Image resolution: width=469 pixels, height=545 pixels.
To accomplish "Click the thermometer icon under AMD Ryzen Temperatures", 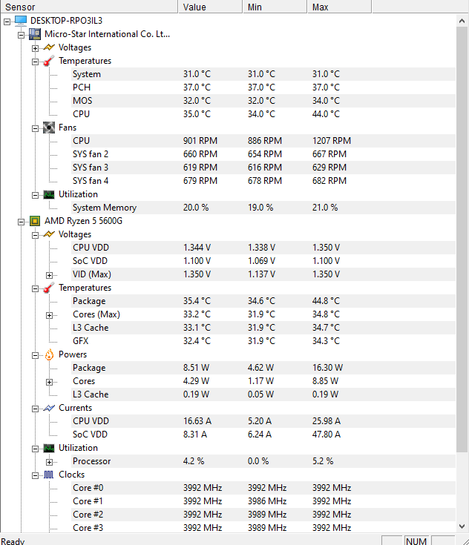I will click(x=49, y=288).
